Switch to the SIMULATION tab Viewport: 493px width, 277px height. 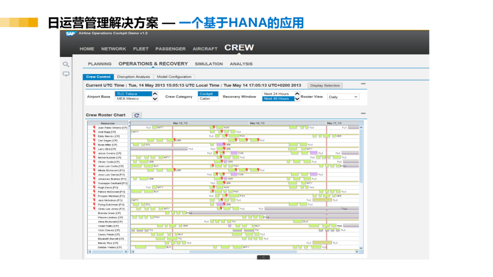click(209, 64)
